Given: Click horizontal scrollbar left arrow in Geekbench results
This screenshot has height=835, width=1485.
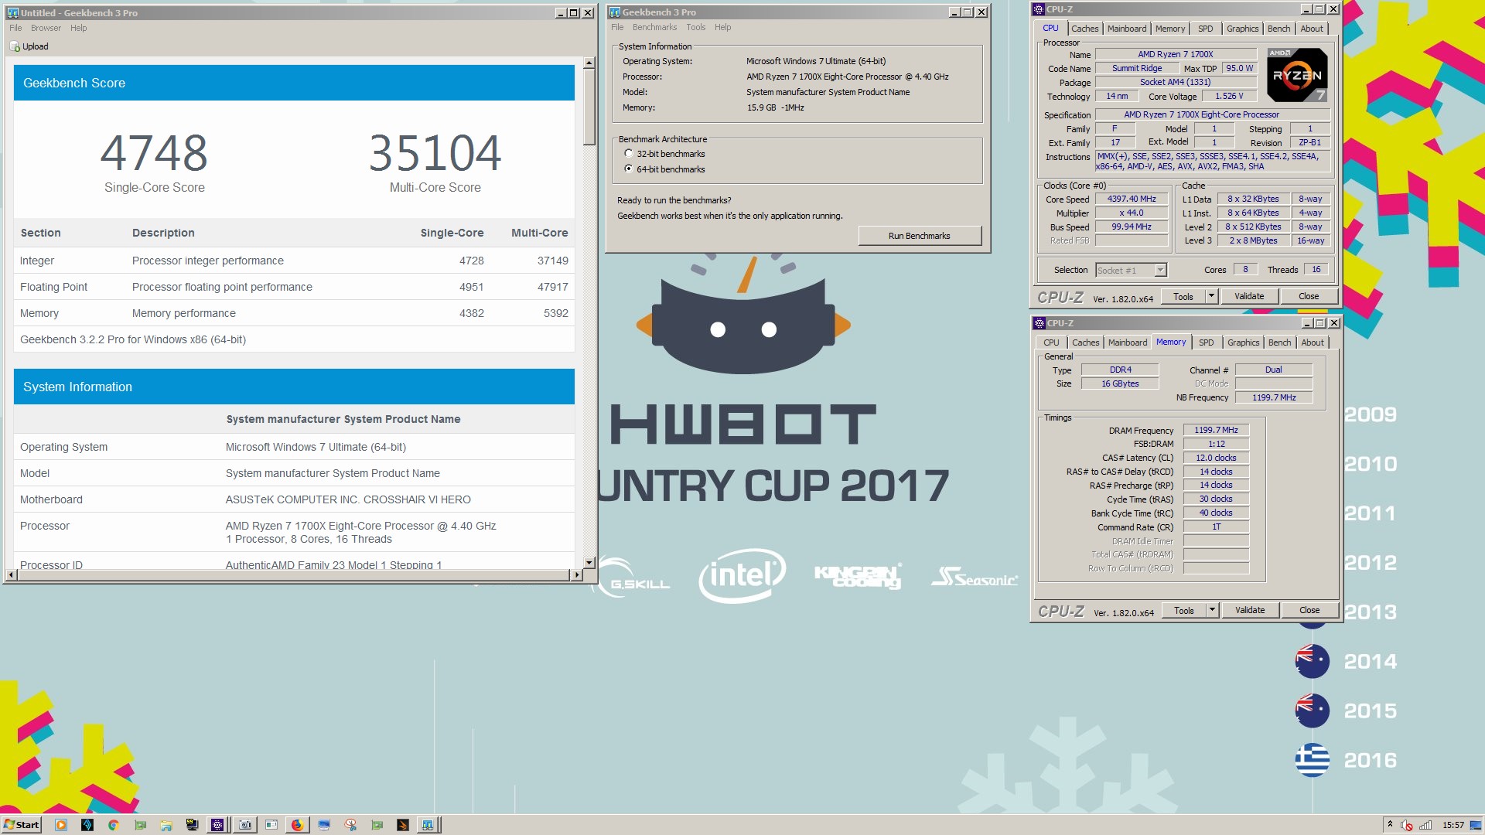Looking at the screenshot, I should pyautogui.click(x=10, y=574).
